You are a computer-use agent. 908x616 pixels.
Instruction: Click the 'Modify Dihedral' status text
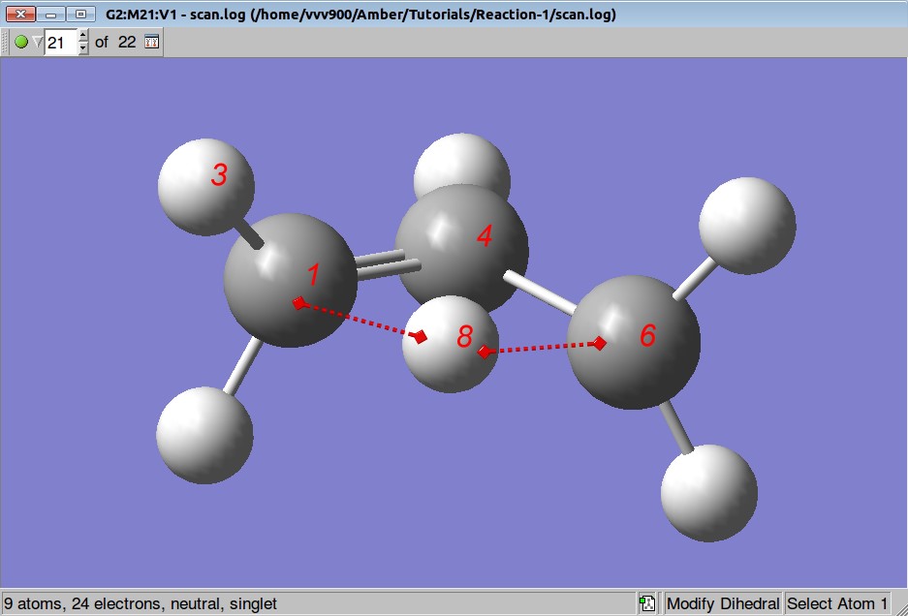pyautogui.click(x=723, y=603)
